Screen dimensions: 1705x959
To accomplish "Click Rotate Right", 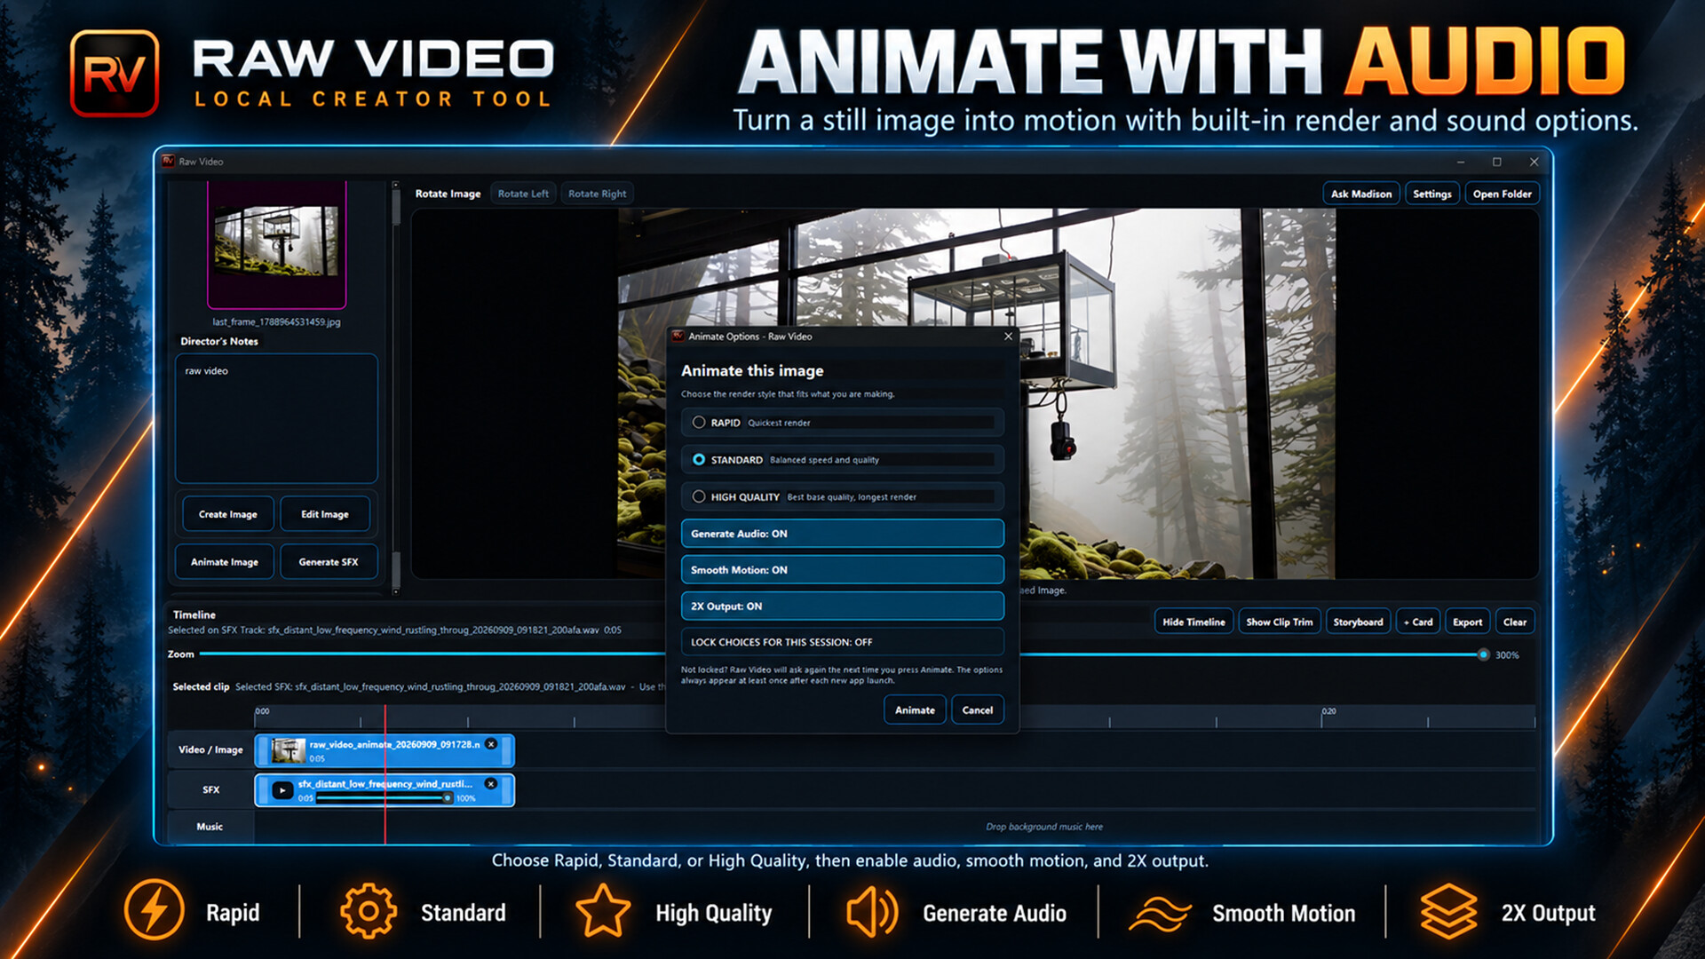I will pyautogui.click(x=597, y=194).
